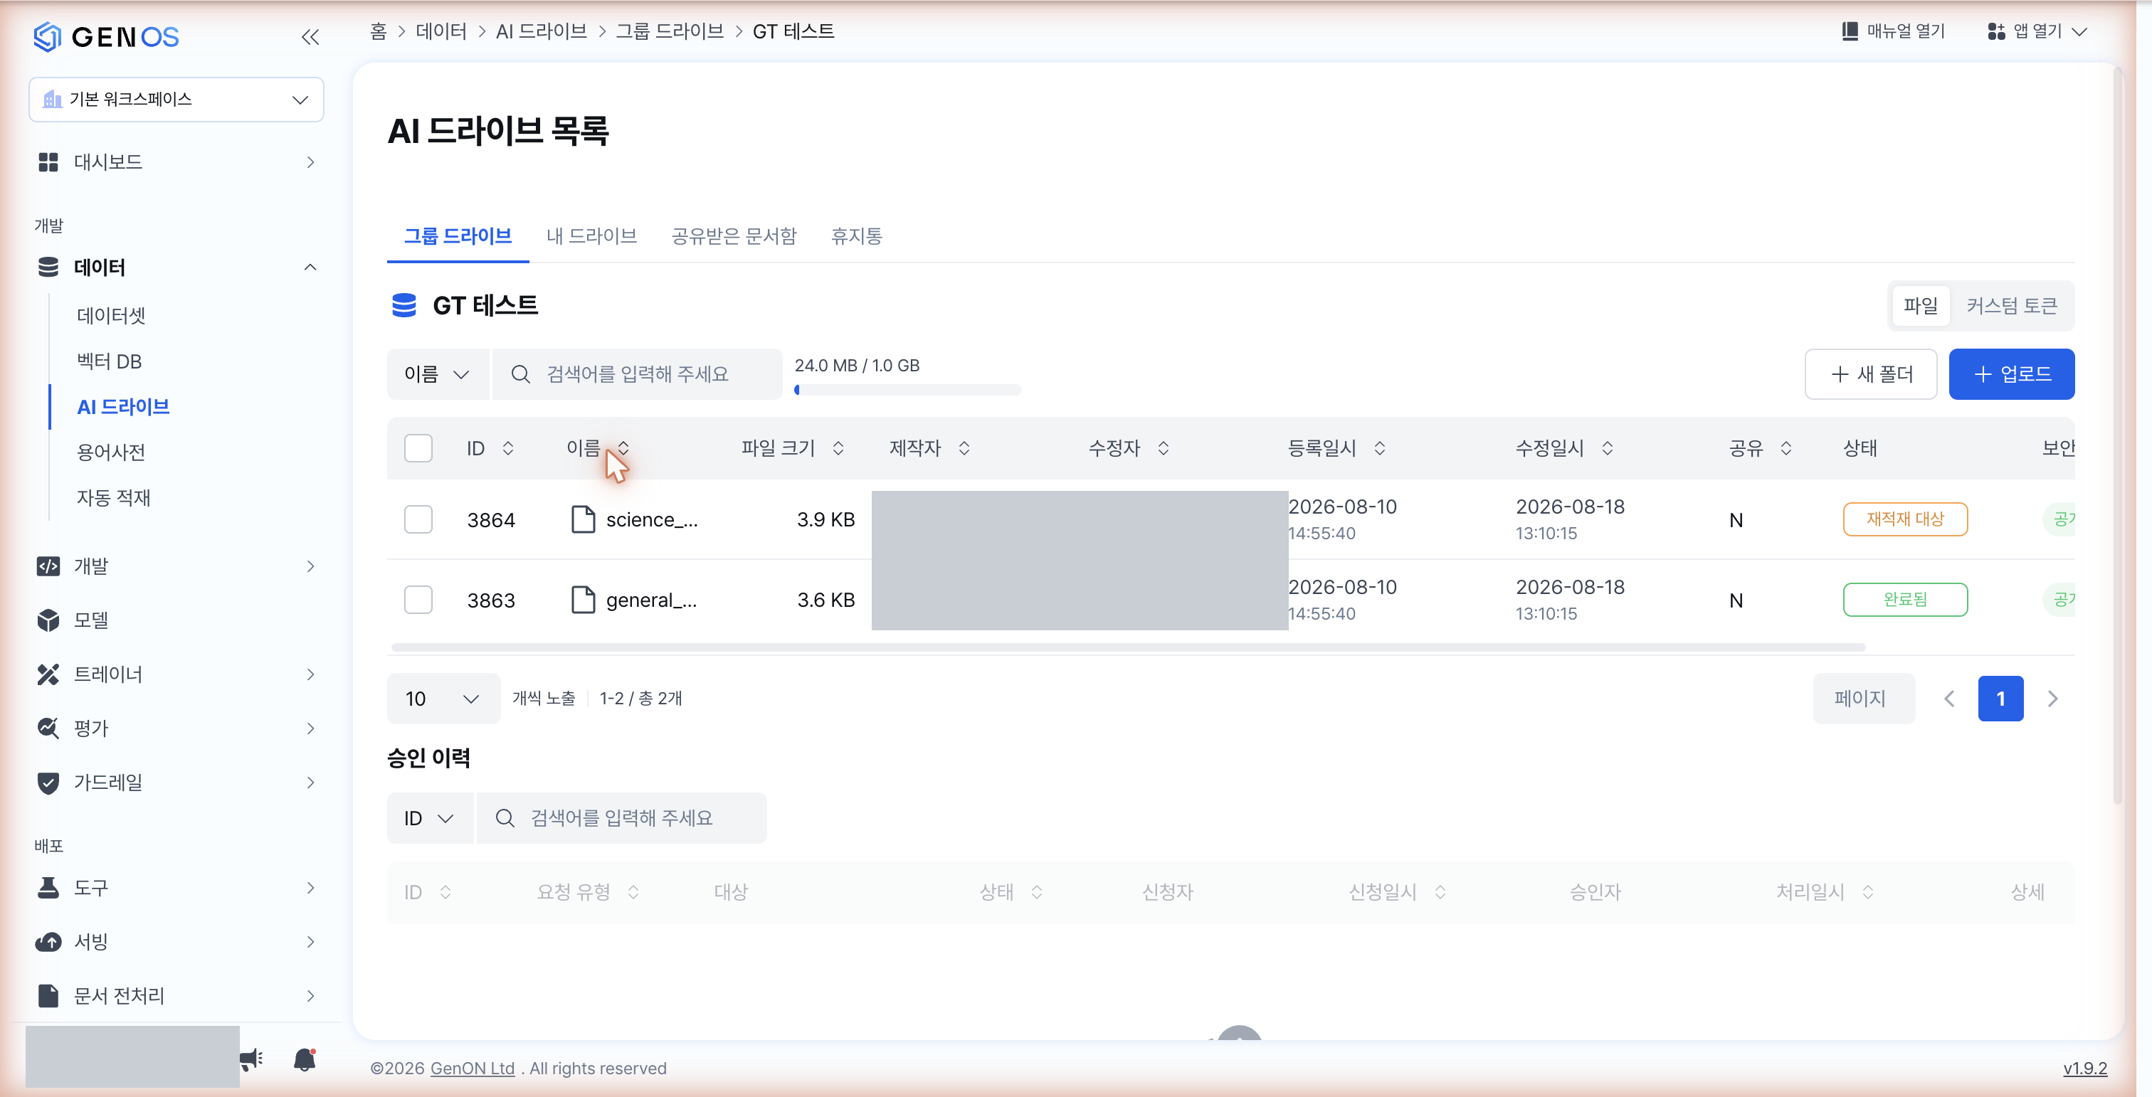Open the ID filter dropdown in 승인 이력
Image resolution: width=2152 pixels, height=1097 pixels.
pyautogui.click(x=429, y=818)
